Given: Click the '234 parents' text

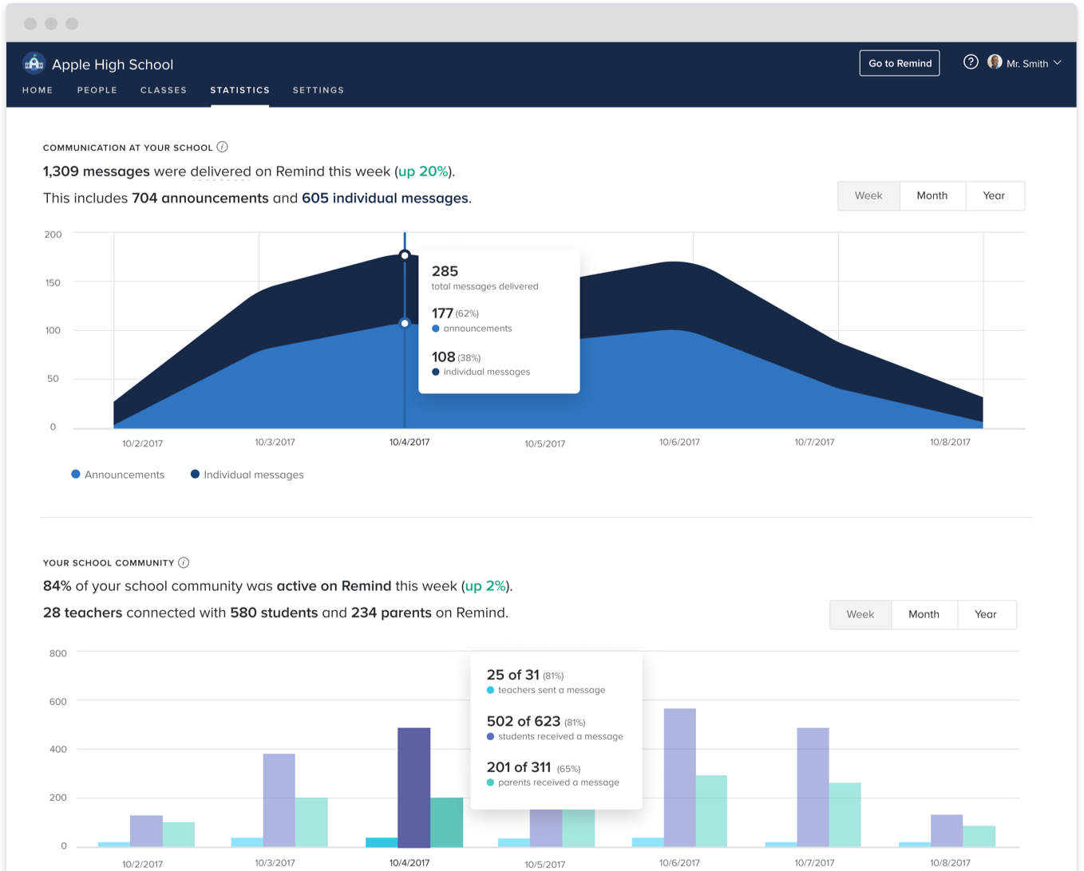Looking at the screenshot, I should pos(391,613).
